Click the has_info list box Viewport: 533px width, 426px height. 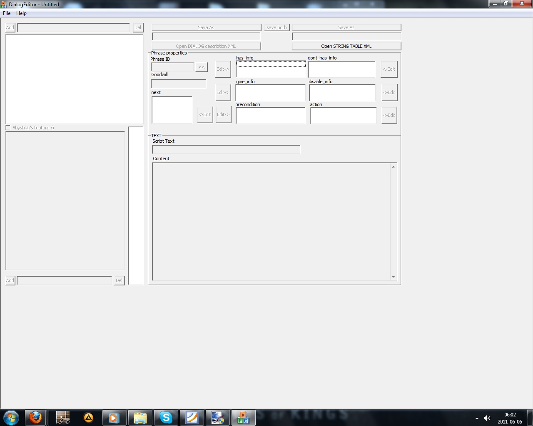pos(271,69)
